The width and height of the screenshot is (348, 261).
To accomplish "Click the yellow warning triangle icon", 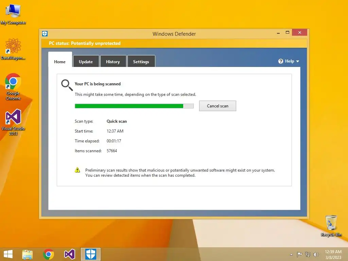I will 77,170.
